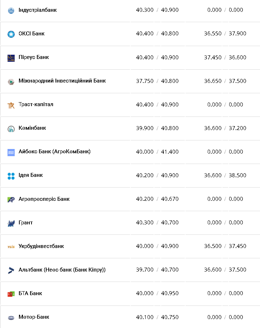Click the Ідея Банк rate 36.600 / 38.500
Viewport: 260px width, 328px height.
pos(225,175)
